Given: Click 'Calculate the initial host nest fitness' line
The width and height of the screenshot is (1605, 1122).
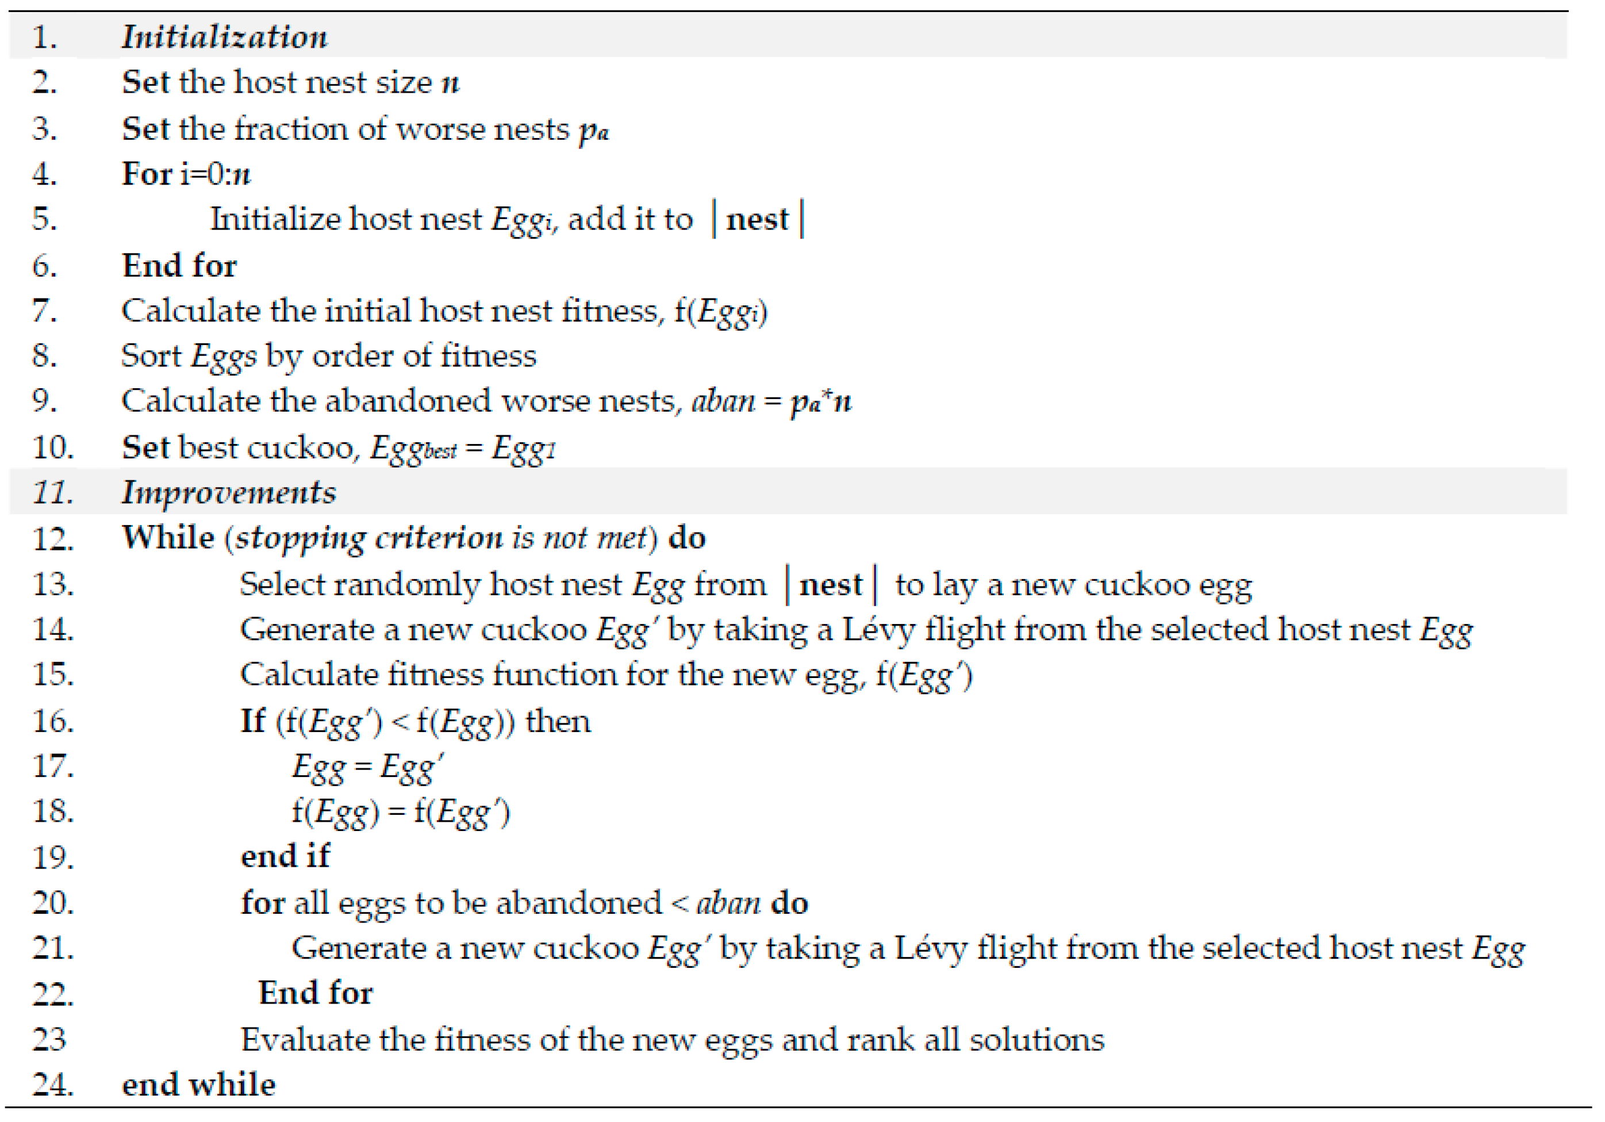Looking at the screenshot, I should click(x=444, y=311).
